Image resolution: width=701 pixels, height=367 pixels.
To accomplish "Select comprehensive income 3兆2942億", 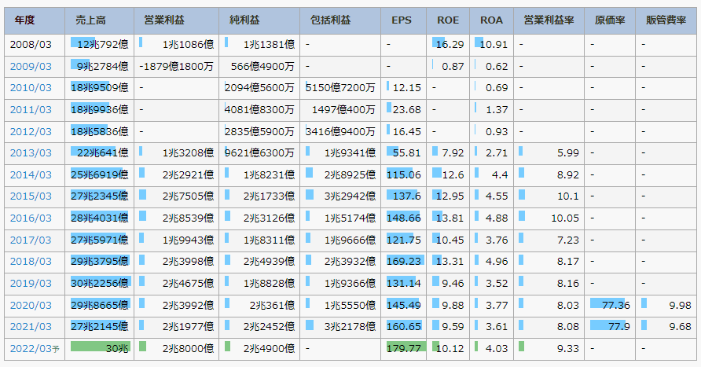I will tap(350, 196).
